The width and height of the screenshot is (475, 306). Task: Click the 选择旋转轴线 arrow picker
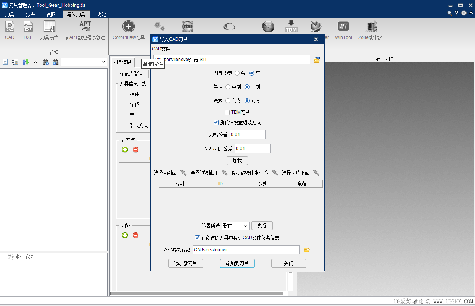tap(224, 173)
